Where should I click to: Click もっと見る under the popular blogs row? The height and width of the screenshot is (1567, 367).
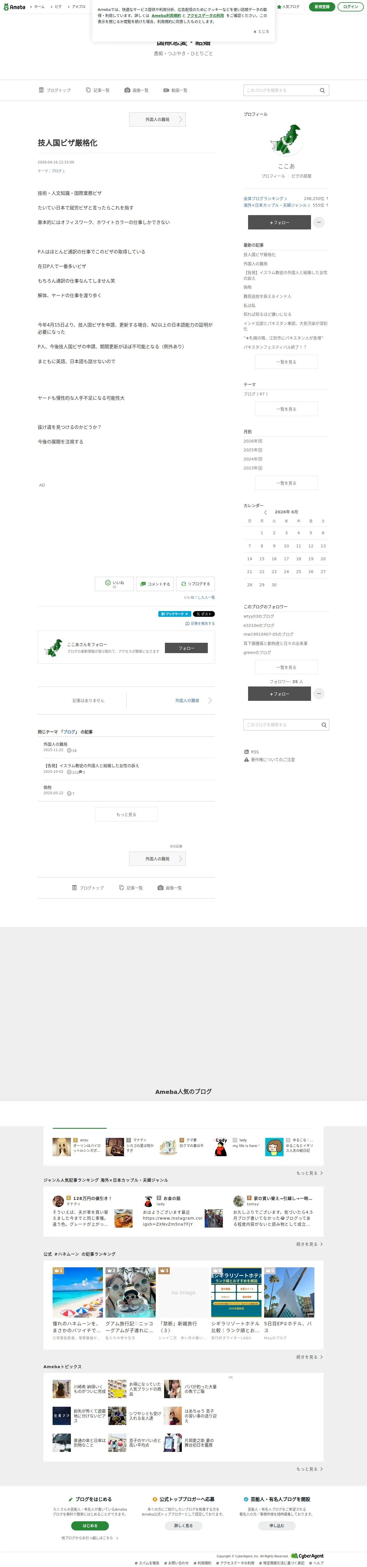click(x=310, y=1173)
